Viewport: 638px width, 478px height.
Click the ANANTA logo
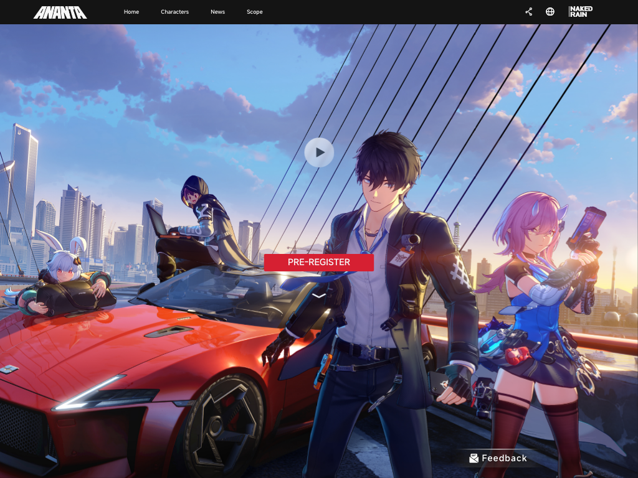tap(60, 12)
